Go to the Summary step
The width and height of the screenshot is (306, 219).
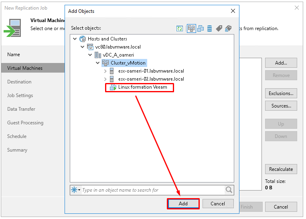[x=17, y=150]
